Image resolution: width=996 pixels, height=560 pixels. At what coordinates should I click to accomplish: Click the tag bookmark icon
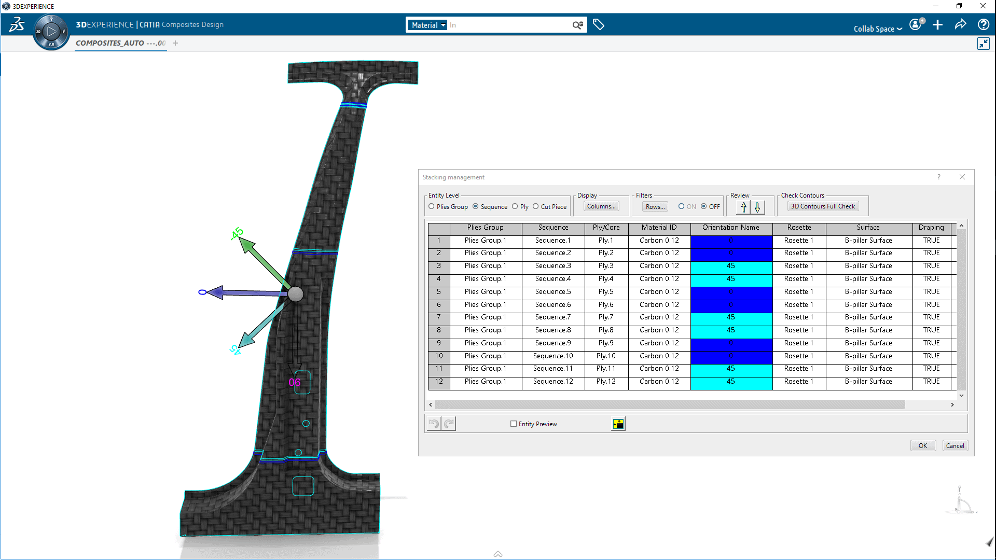tap(598, 24)
